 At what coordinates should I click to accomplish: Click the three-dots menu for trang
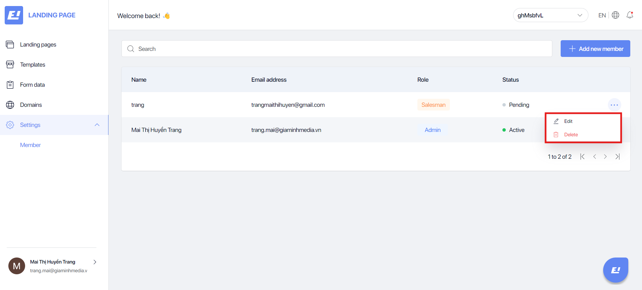[x=614, y=105]
